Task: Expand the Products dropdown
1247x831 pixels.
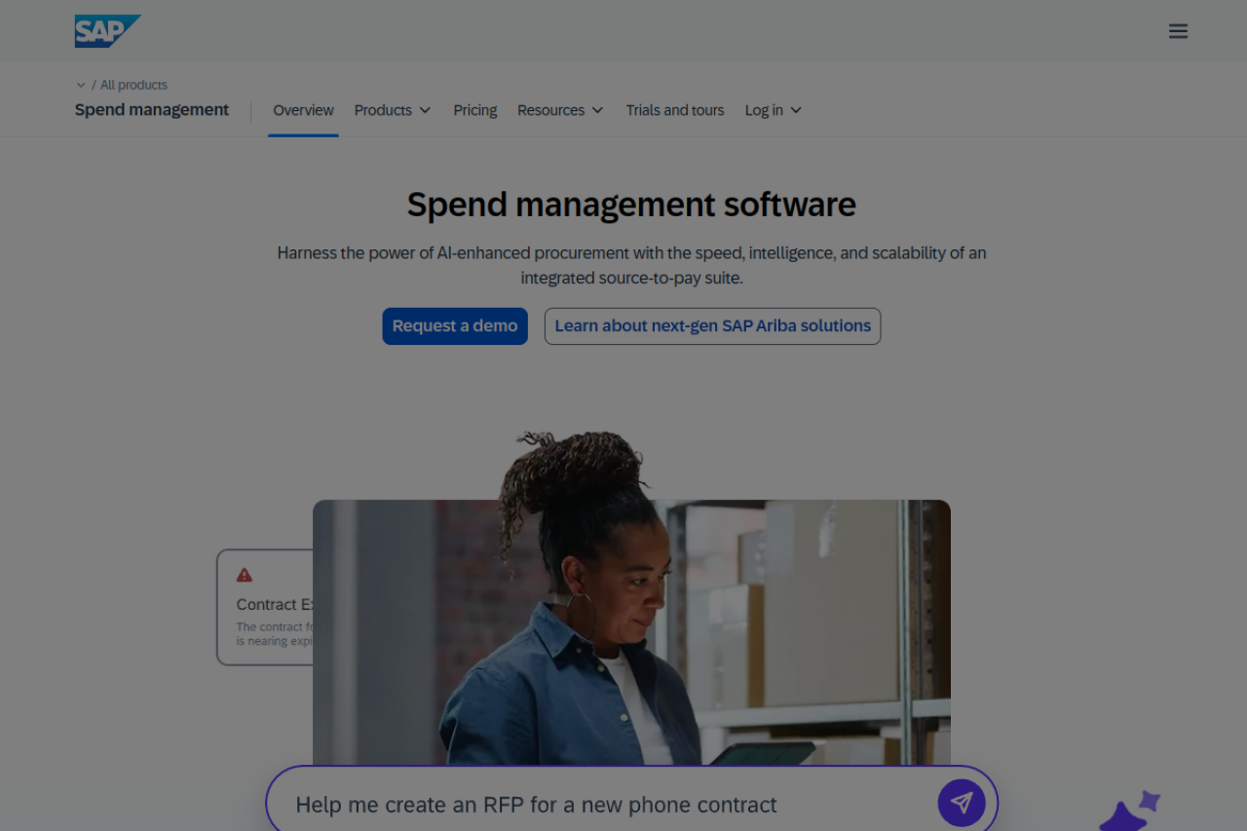Action: 393,110
